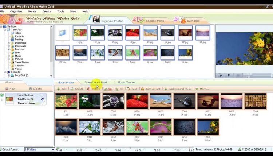Viewport: 273px width, 156px height.
Task: Open the Tools menu
Action: click(60, 11)
